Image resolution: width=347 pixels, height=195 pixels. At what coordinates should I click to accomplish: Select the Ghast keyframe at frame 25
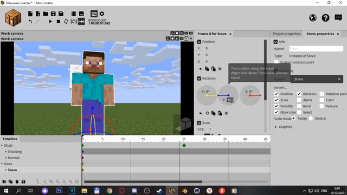(184, 146)
